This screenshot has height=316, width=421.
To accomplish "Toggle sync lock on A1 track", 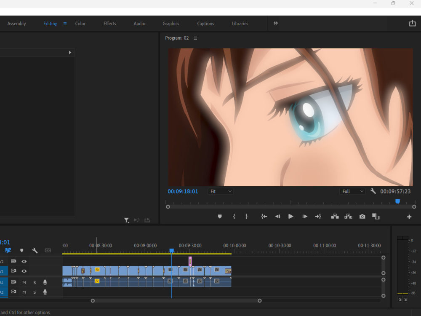I will click(x=13, y=282).
